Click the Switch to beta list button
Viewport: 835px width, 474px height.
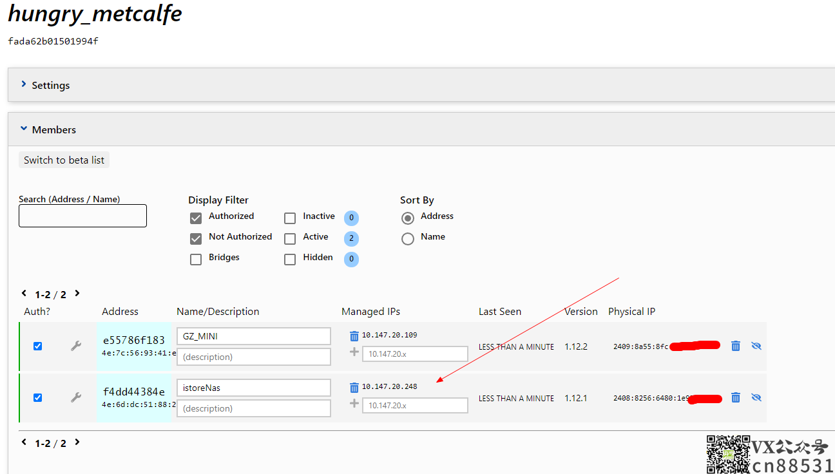[64, 160]
